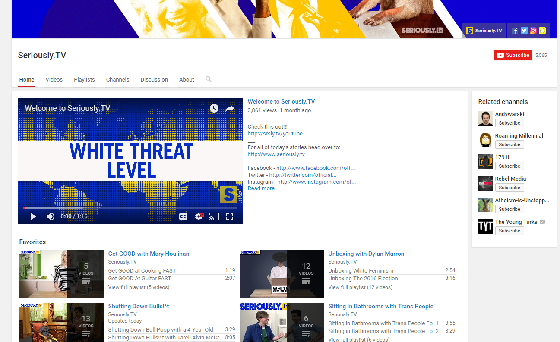Open the channel's Facebook icon link
This screenshot has height=342, width=560.
click(x=515, y=31)
